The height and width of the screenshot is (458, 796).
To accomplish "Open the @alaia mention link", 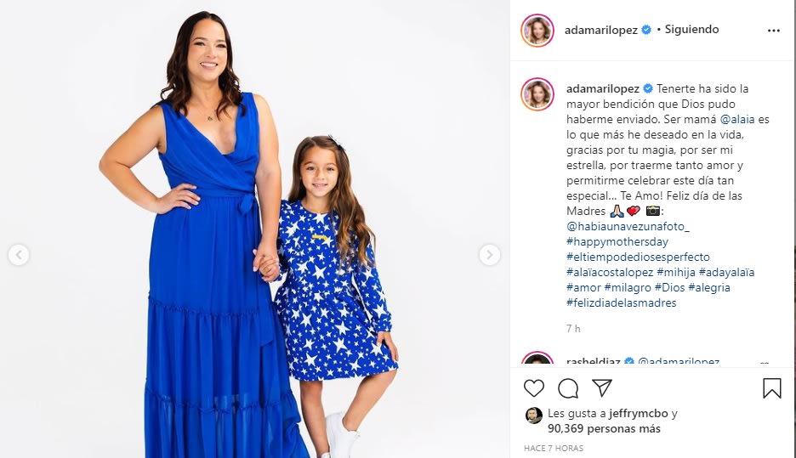I will [737, 120].
